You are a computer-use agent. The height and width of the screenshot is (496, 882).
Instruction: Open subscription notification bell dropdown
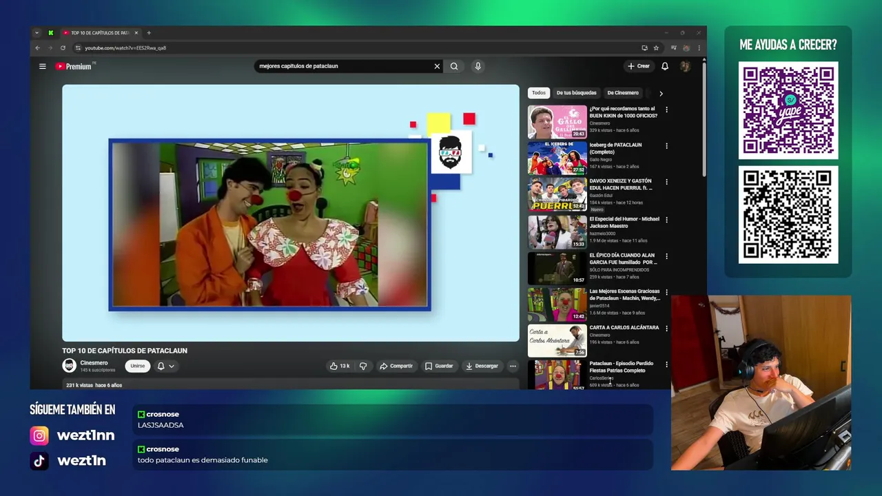[x=165, y=366]
